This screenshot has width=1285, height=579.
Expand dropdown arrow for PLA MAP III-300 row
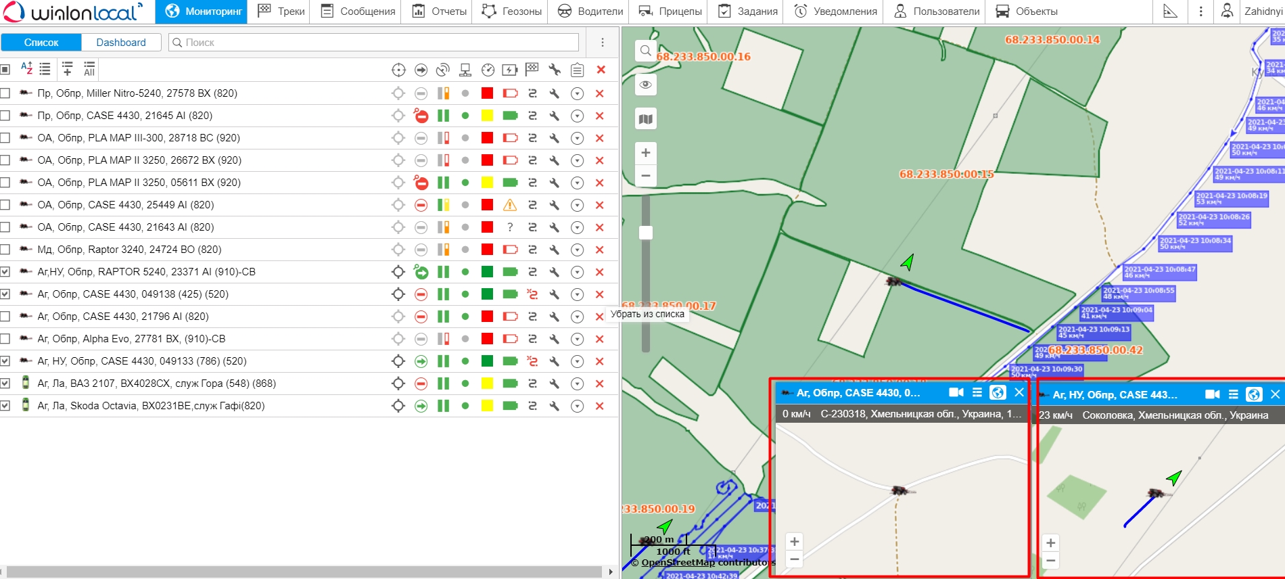[577, 138]
